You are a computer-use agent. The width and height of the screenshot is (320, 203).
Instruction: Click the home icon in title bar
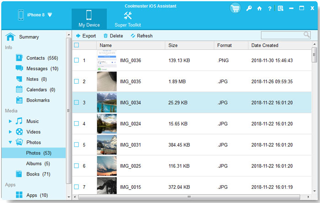[259, 8]
